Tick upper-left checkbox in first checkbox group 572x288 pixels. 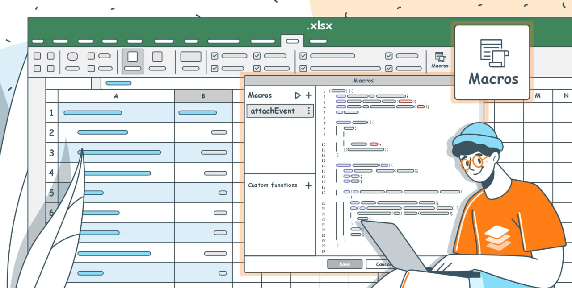[214, 56]
